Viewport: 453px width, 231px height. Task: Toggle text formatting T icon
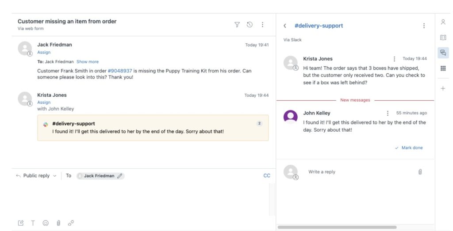(x=33, y=223)
